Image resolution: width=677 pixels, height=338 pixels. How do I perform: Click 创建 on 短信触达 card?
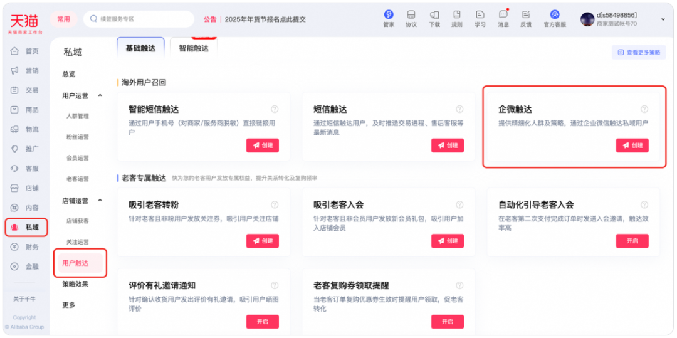click(448, 145)
